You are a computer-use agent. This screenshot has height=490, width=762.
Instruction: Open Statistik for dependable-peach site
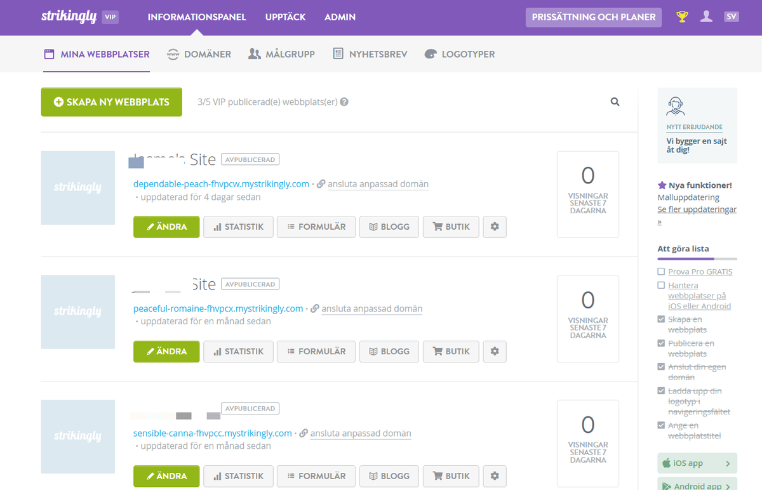point(238,227)
